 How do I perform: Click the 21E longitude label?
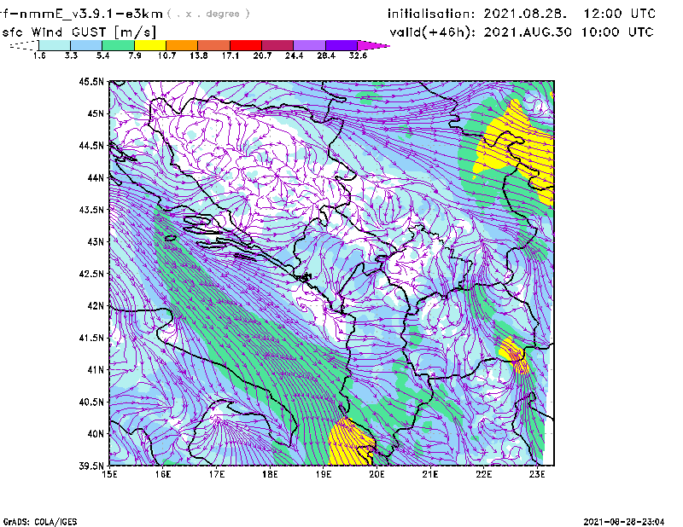point(430,474)
